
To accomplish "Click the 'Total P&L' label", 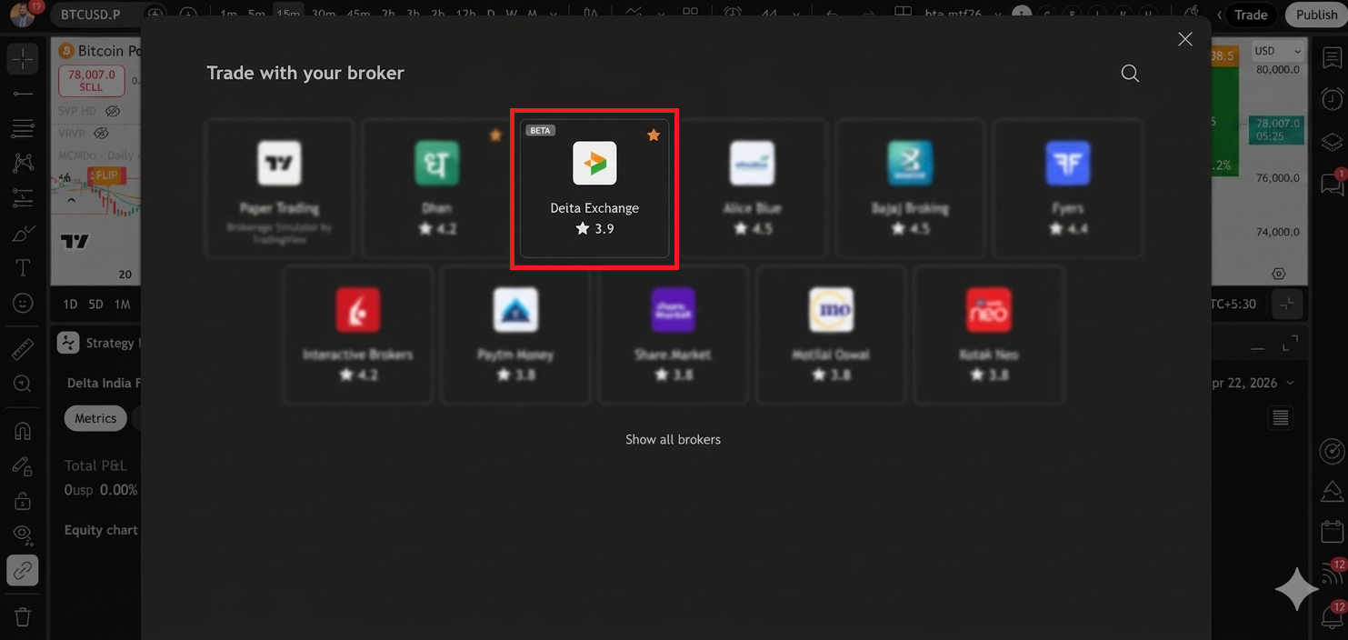I will click(95, 465).
